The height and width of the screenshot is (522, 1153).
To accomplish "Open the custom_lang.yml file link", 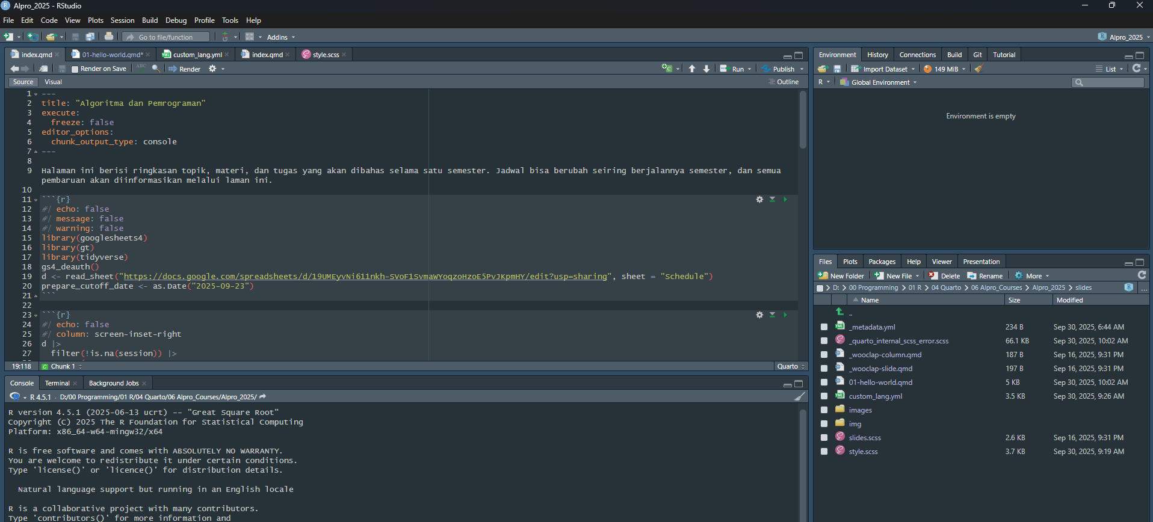I will (875, 396).
